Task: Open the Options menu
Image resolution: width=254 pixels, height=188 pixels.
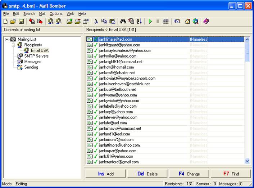Action: [56, 14]
